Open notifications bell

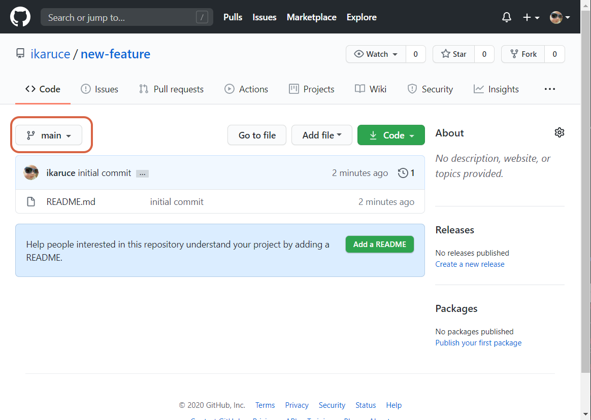coord(507,17)
